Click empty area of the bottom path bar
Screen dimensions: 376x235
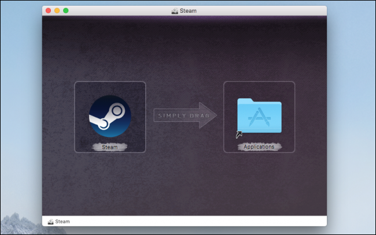tap(202, 221)
